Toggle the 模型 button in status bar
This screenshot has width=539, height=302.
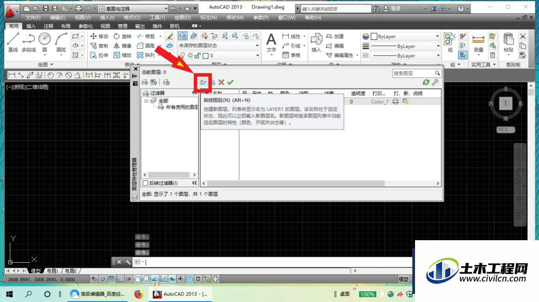point(404,279)
